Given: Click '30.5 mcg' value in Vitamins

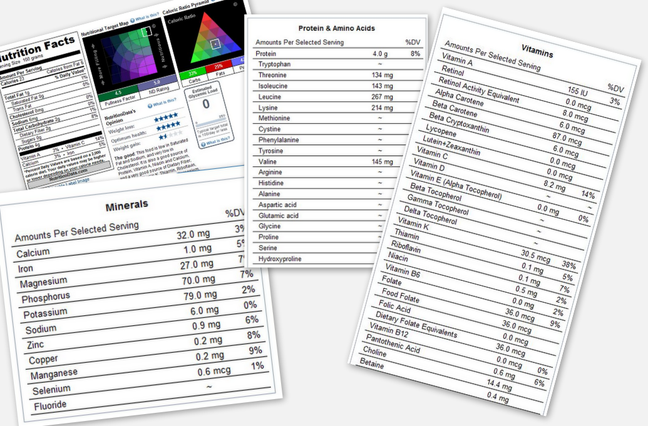Looking at the screenshot, I should (x=535, y=256).
